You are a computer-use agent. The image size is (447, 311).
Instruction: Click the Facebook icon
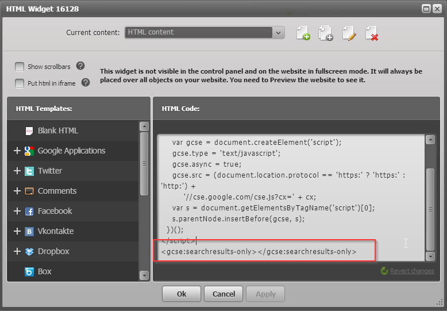(x=29, y=211)
